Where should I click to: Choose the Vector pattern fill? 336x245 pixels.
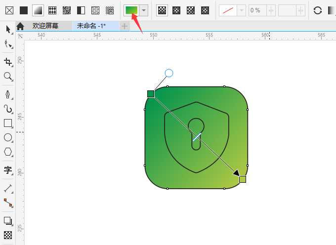tap(52, 10)
